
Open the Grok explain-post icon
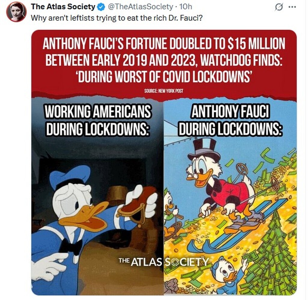tap(279, 8)
